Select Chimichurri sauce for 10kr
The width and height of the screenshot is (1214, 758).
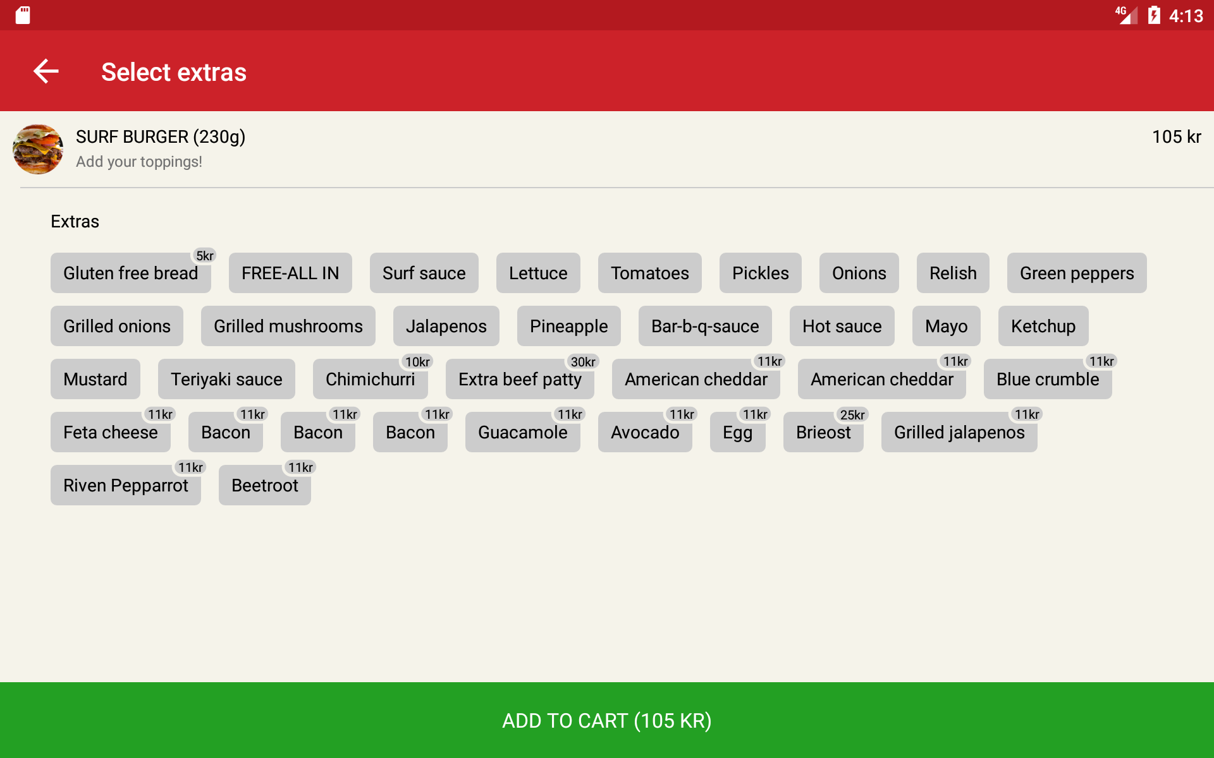tap(370, 379)
